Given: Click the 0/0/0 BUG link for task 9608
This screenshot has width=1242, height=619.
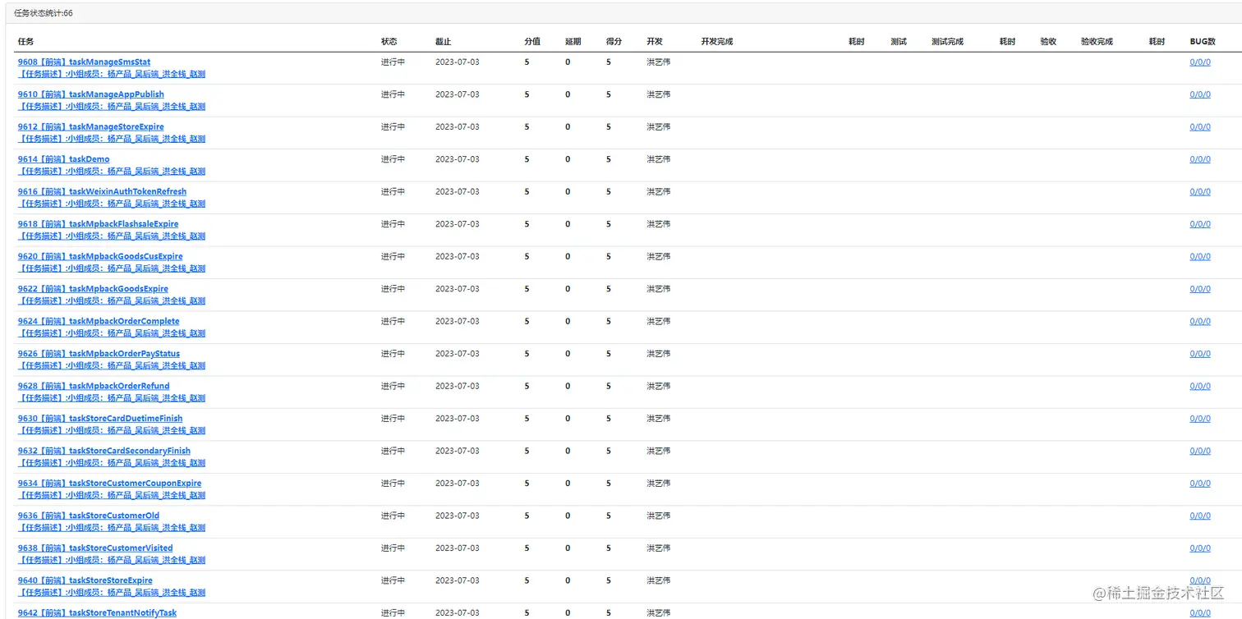Looking at the screenshot, I should 1200,62.
